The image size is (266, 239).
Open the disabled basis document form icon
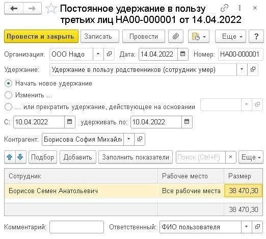(257, 104)
